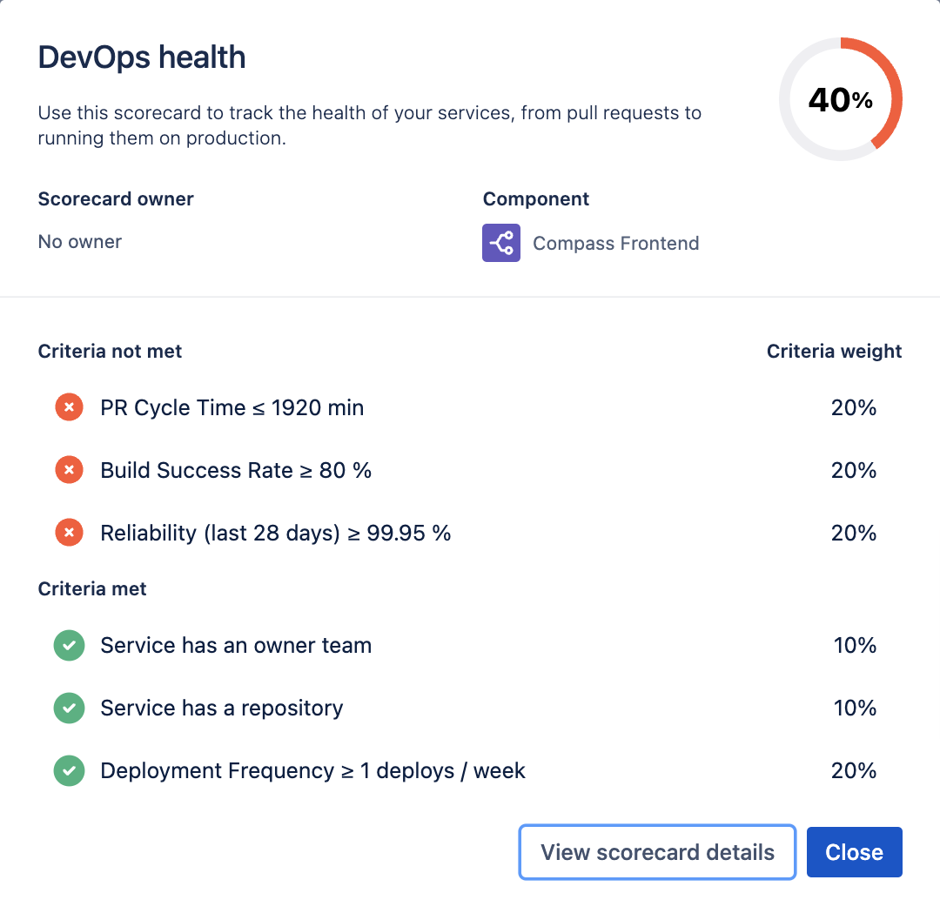Click the 40% circular score indicator
940x900 pixels.
[x=841, y=99]
